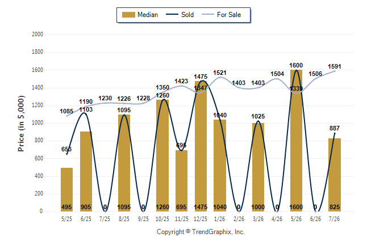Click the 1521 For Sale peak label

[220, 73]
